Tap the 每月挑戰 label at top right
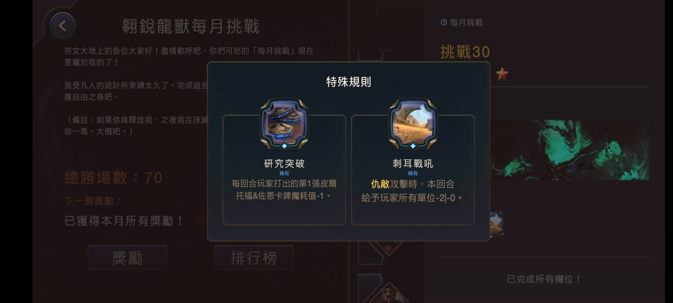The image size is (673, 303). pyautogui.click(x=466, y=22)
